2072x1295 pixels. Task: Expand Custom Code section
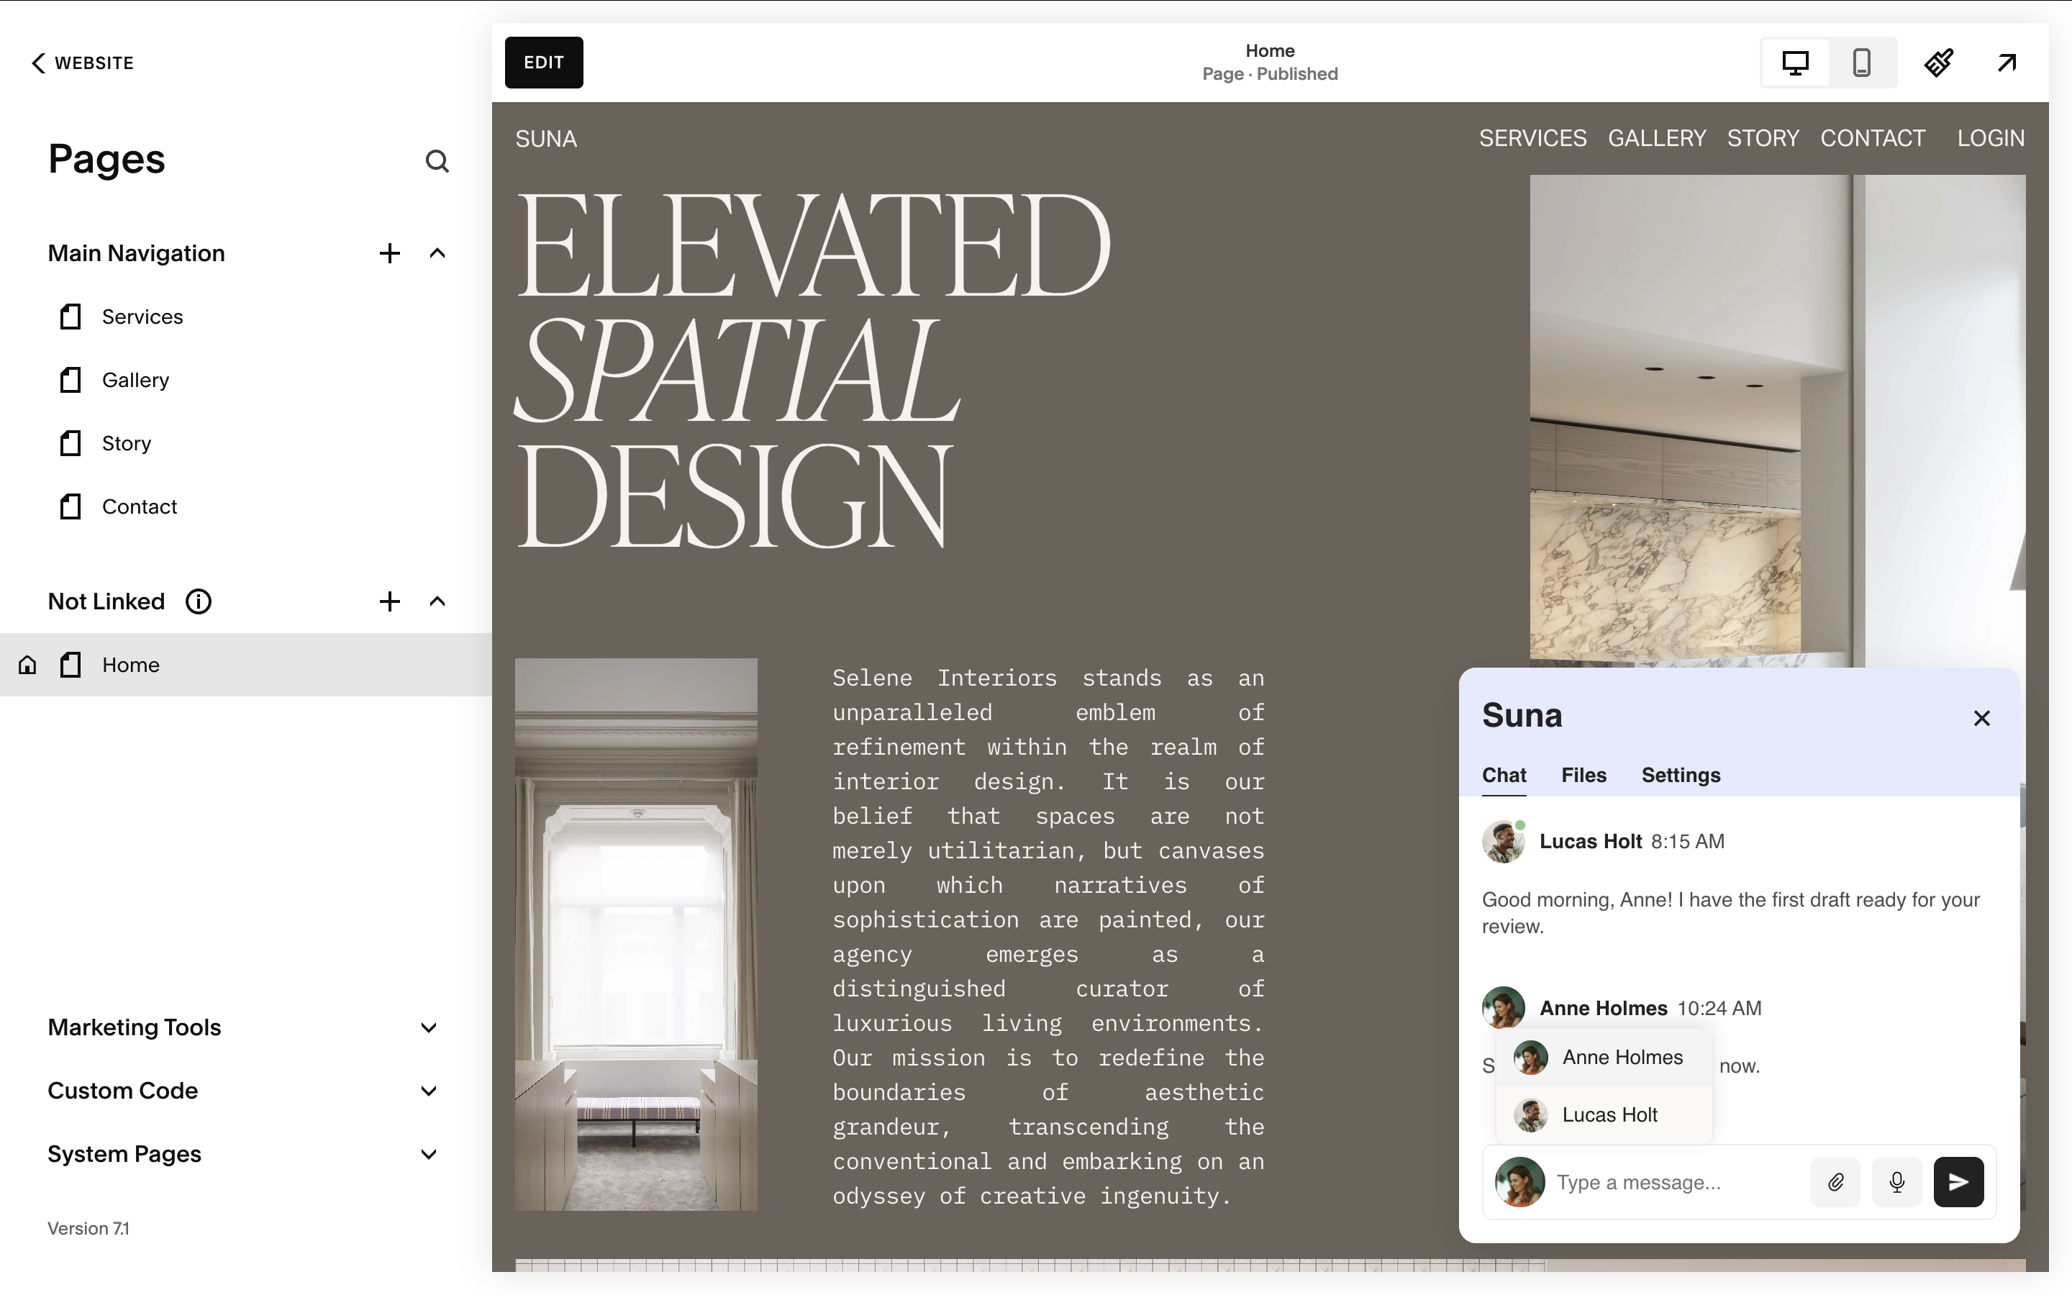click(429, 1091)
